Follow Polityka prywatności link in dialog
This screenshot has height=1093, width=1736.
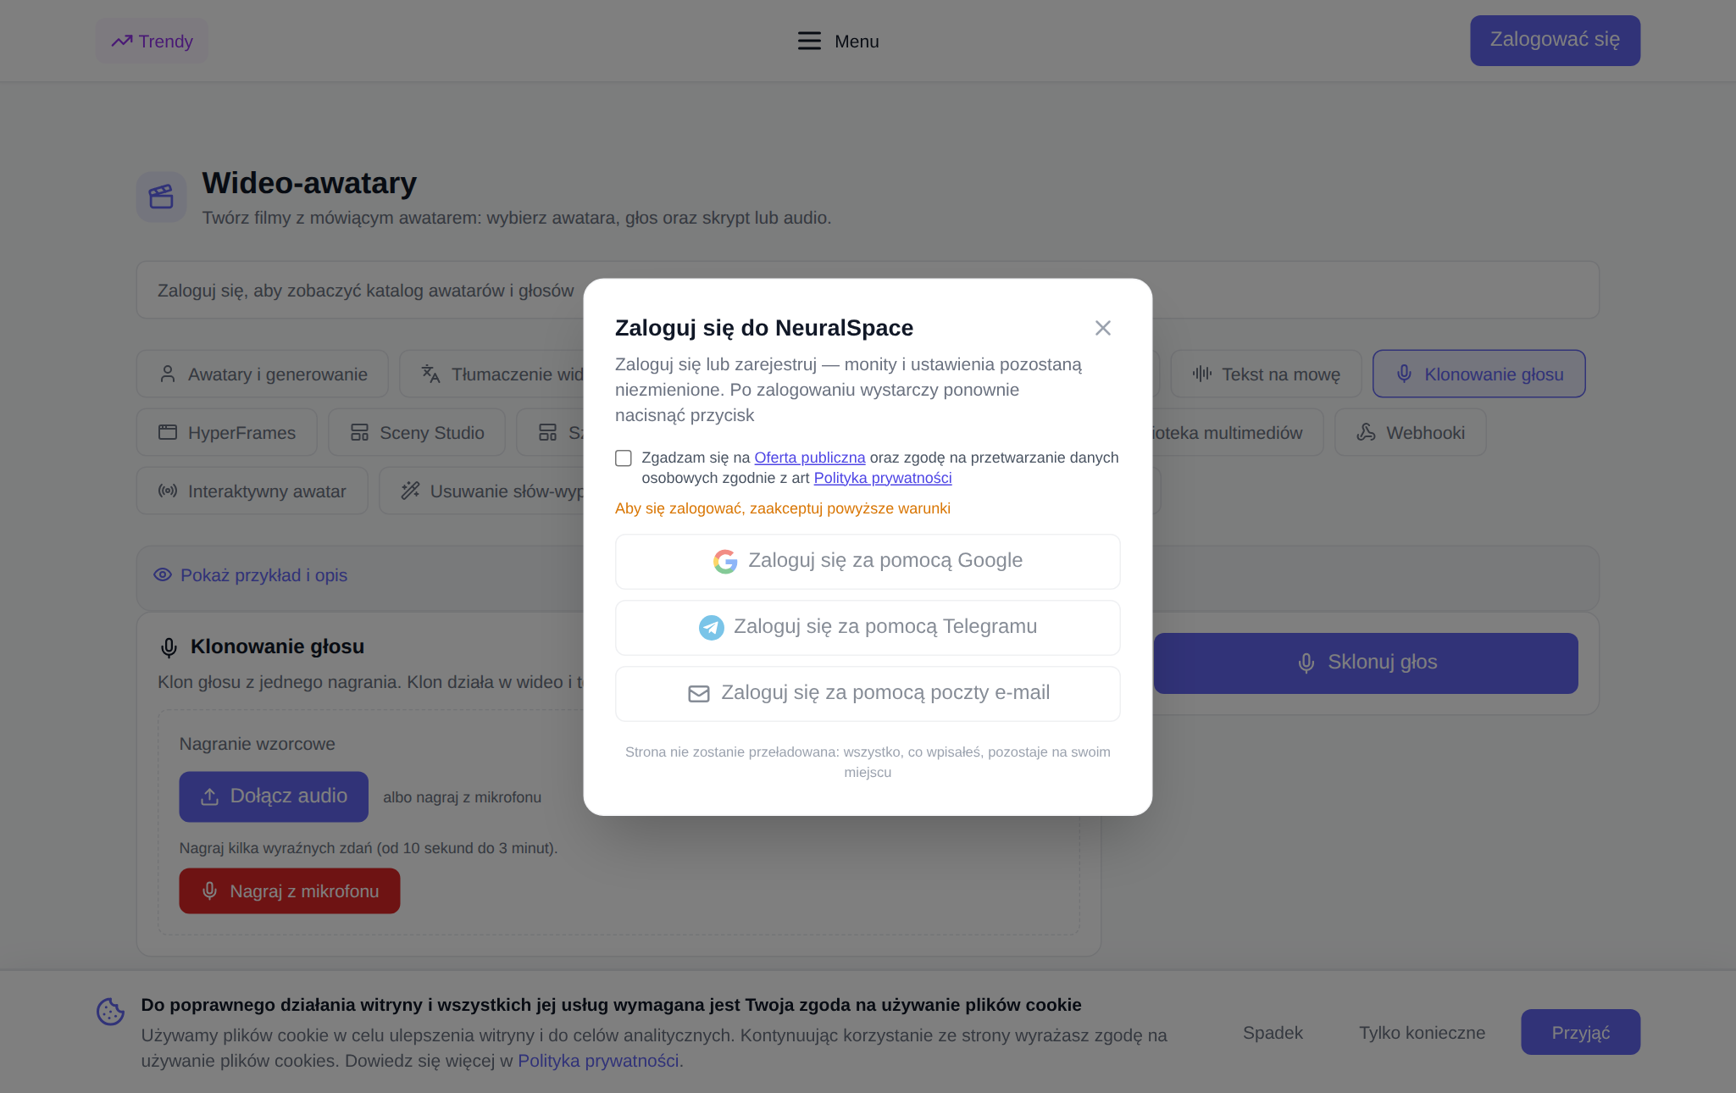883,478
